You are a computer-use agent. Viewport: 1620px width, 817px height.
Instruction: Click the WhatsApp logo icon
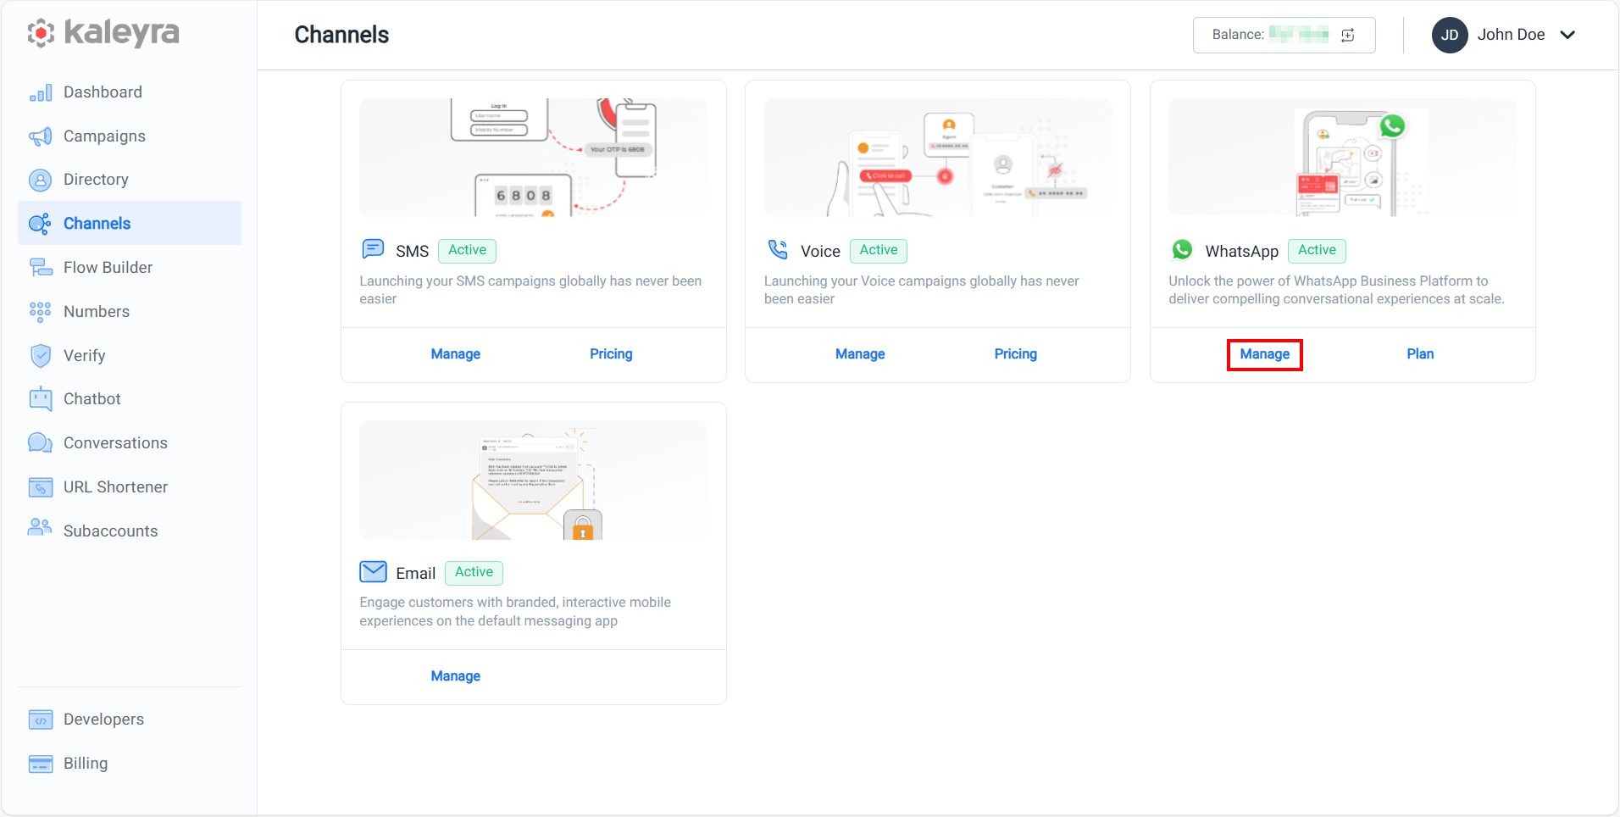point(1182,249)
